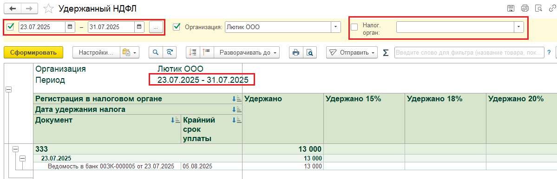Click the Сформировать button

33,52
